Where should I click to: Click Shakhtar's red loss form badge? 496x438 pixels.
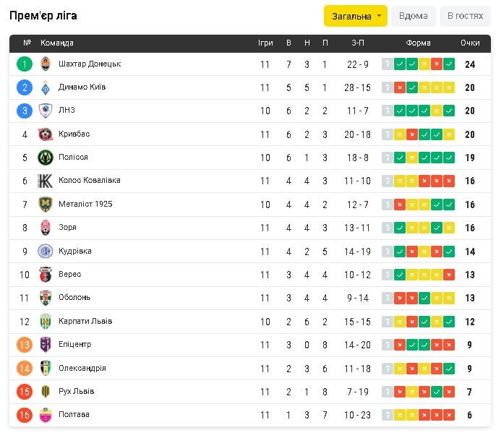click(x=437, y=64)
